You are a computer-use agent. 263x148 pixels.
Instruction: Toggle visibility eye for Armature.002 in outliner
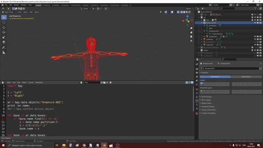tap(255, 23)
